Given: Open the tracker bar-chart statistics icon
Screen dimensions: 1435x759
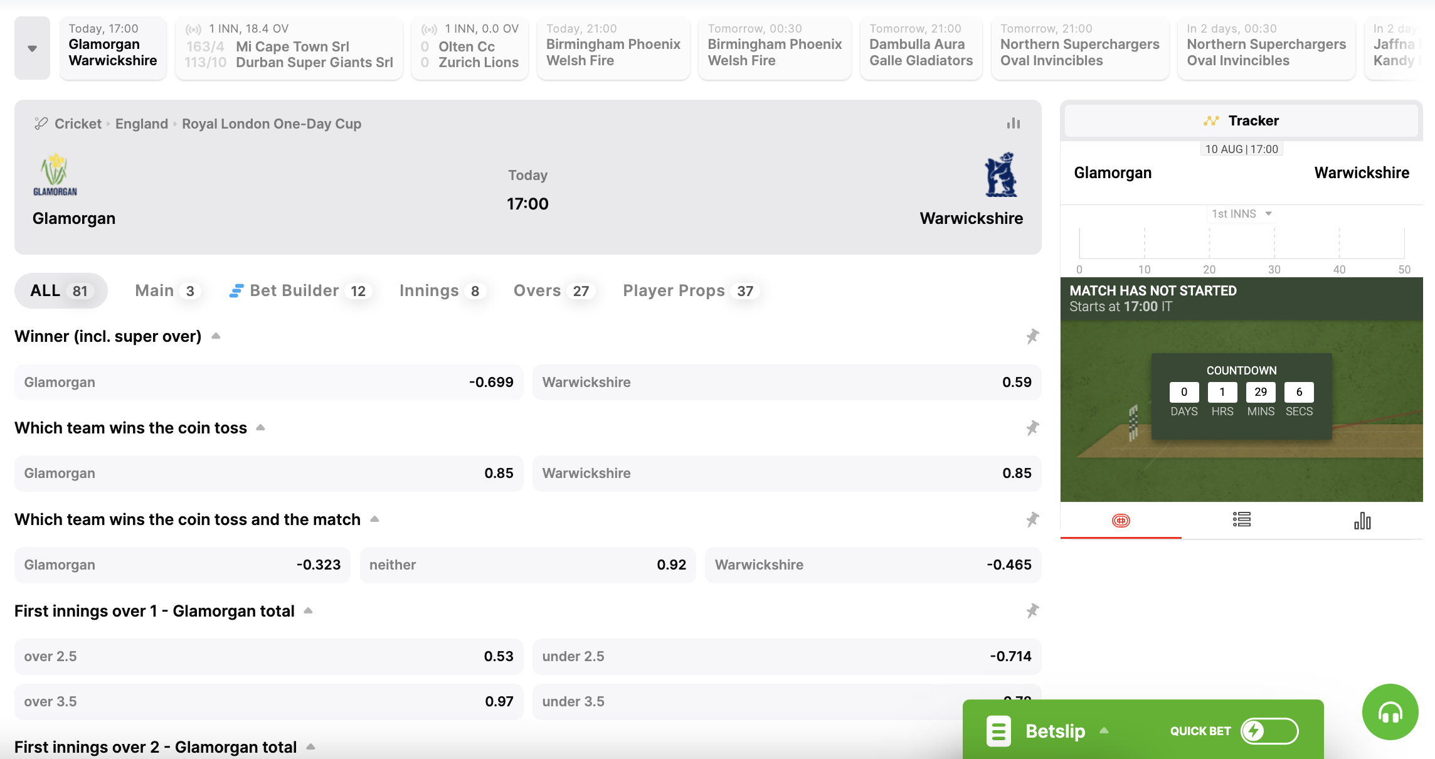Looking at the screenshot, I should [x=1362, y=521].
